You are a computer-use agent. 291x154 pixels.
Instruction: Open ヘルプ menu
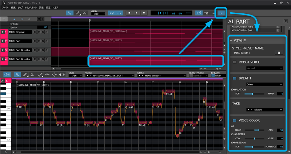[55, 8]
